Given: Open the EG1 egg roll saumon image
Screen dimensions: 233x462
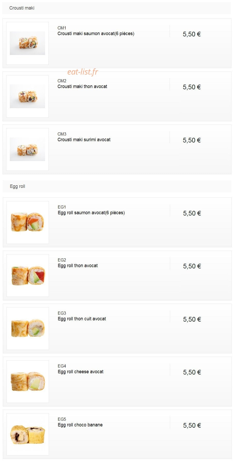Looking at the screenshot, I should (28, 222).
